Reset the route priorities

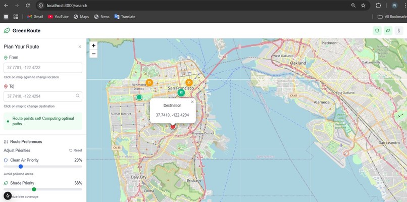coord(76,150)
